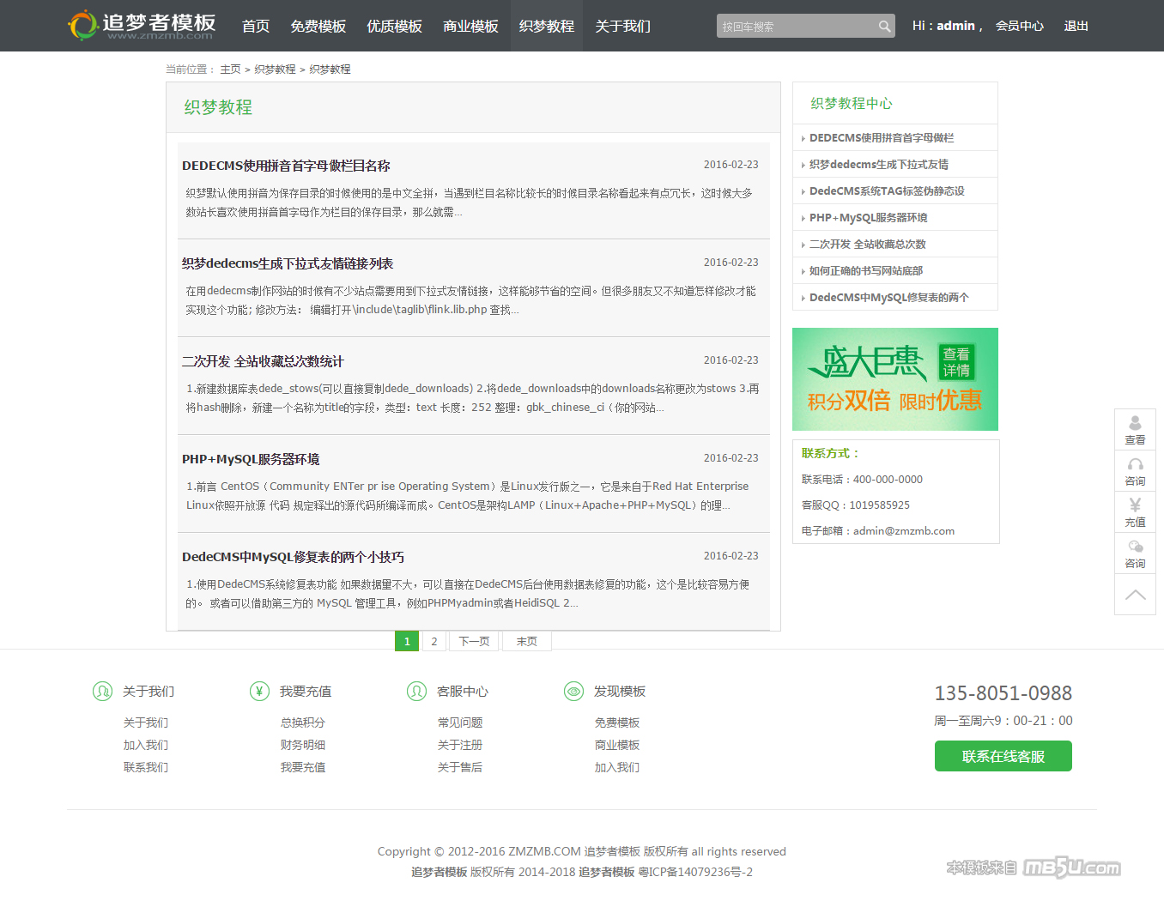Expand sidebar item PHP+MySQL服务器环境
1164x913 pixels.
[868, 218]
